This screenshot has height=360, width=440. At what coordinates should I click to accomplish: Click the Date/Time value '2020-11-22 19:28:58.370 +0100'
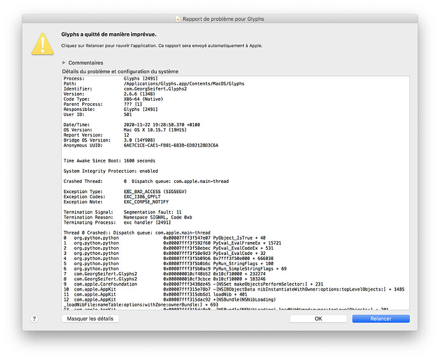click(x=162, y=125)
